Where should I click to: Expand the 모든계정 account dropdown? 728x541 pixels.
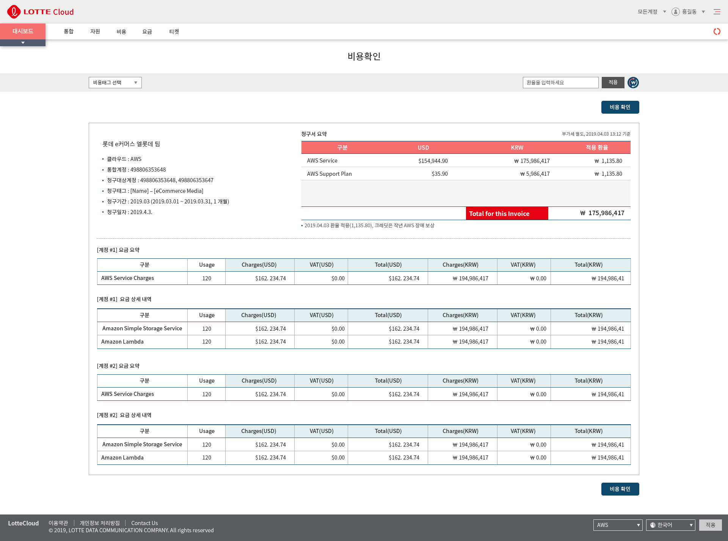[x=652, y=12]
